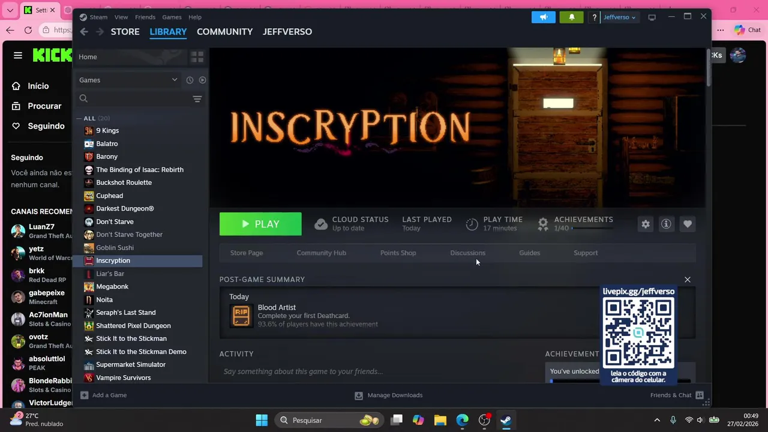
Task: Expand the Games category dropdown
Action: [x=128, y=80]
